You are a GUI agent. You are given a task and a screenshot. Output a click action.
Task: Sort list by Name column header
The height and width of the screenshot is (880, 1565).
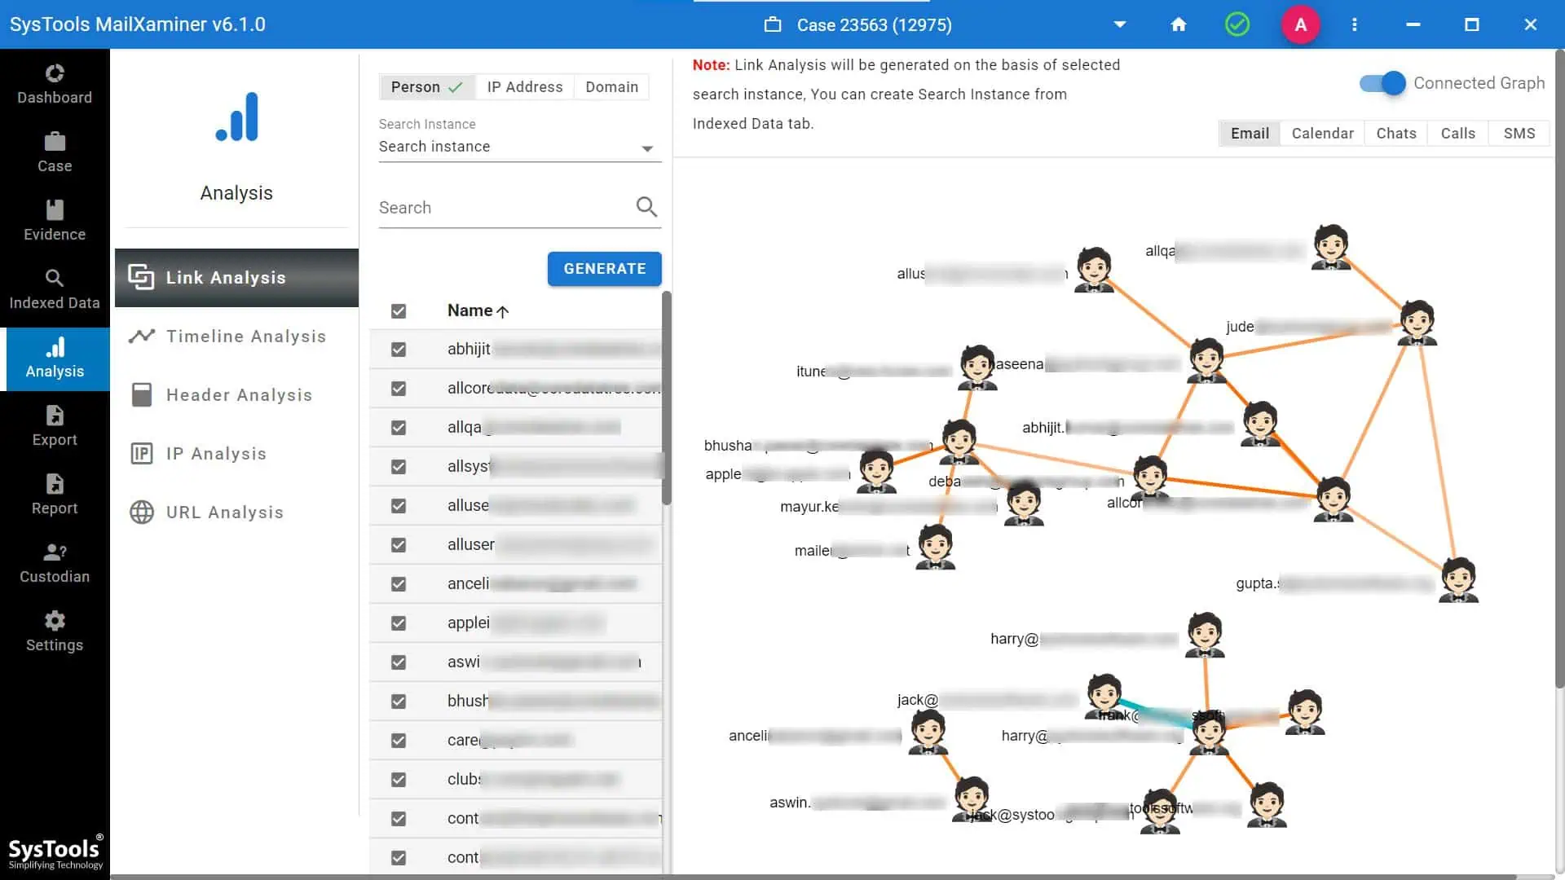coord(478,310)
